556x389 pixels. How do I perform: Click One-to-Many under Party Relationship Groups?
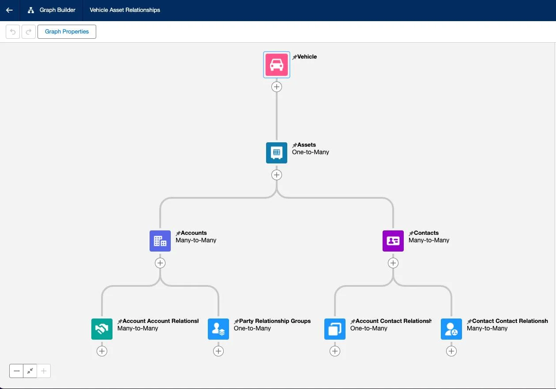(252, 328)
